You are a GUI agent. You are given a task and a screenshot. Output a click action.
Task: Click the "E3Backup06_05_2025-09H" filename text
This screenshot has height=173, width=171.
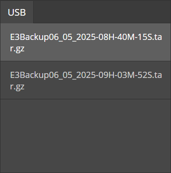tap(62, 76)
